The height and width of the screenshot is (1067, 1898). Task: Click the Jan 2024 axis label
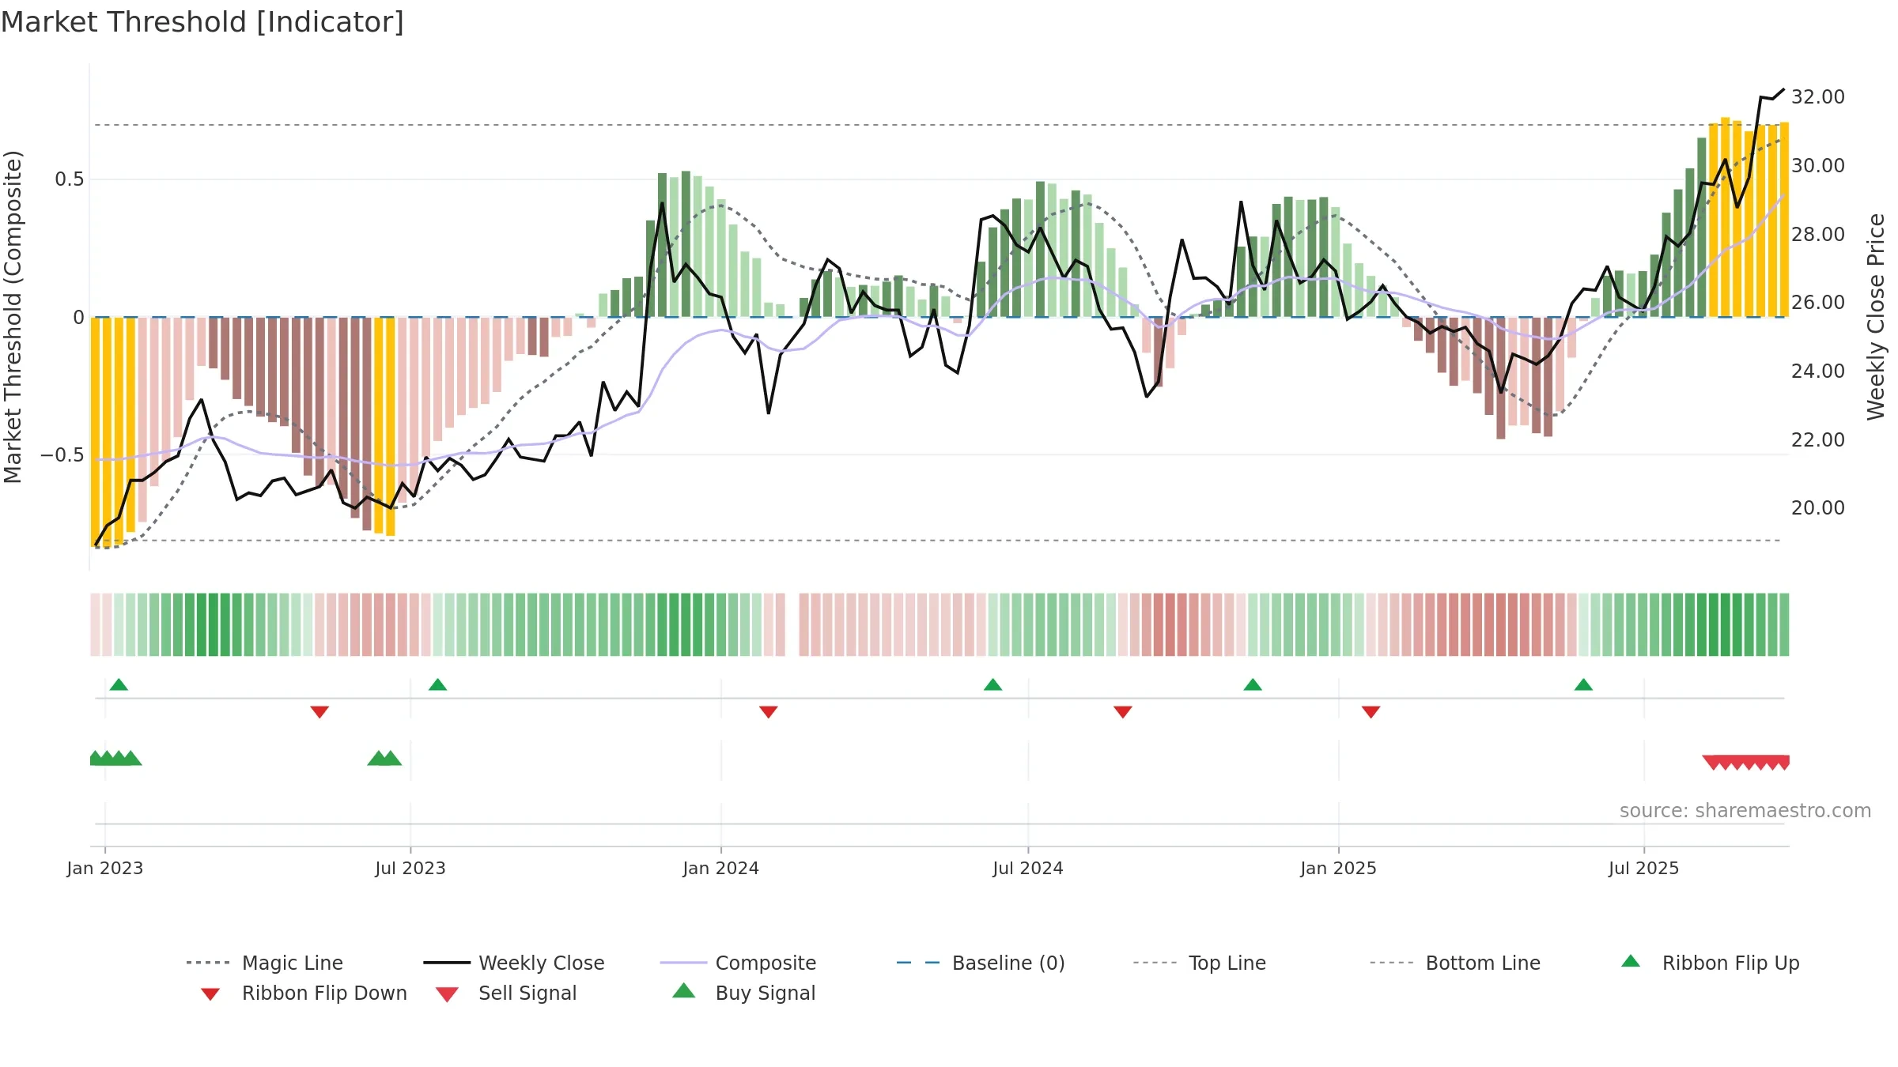(x=721, y=868)
